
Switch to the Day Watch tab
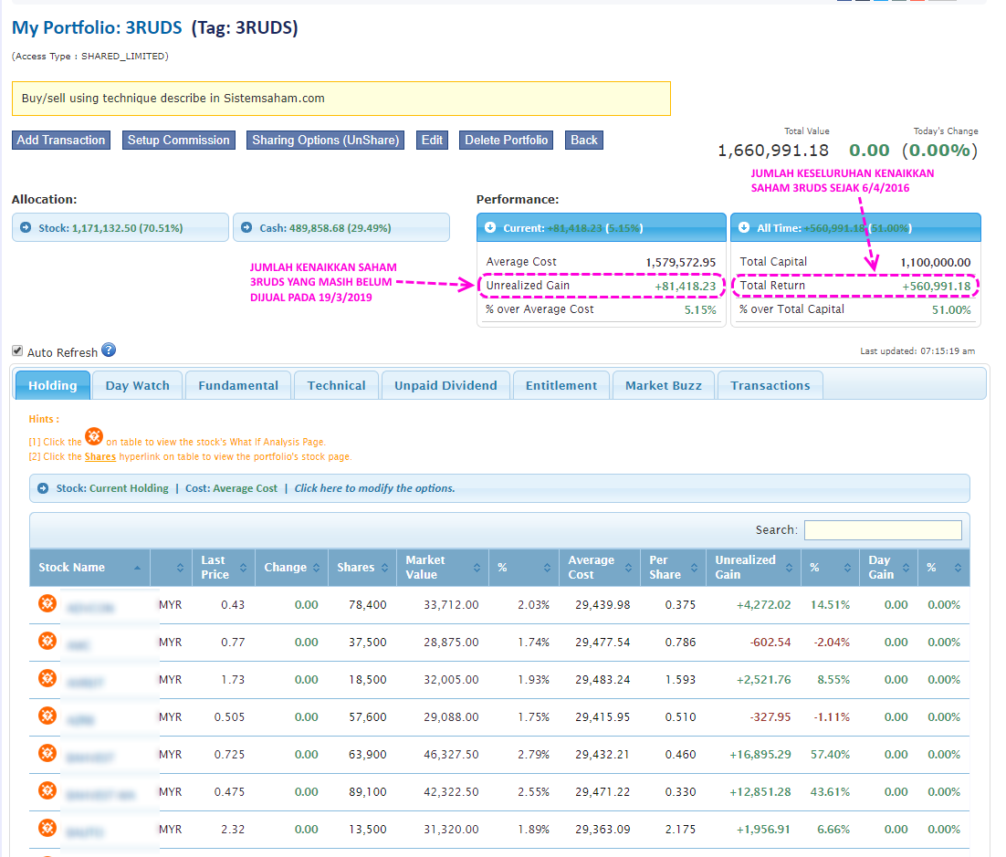(137, 385)
